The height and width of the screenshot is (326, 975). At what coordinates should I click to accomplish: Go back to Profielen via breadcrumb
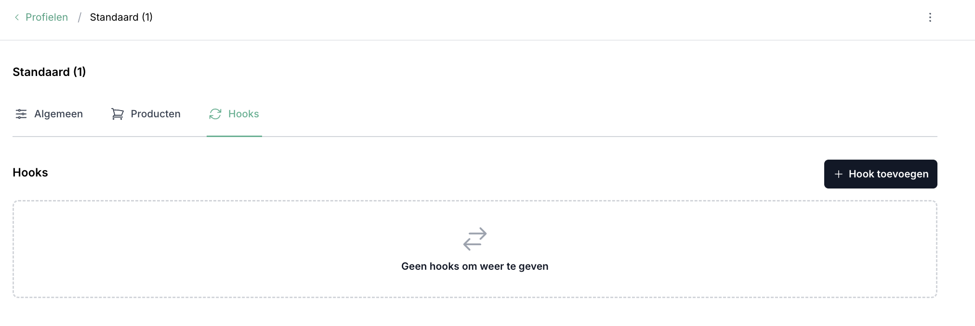click(47, 17)
